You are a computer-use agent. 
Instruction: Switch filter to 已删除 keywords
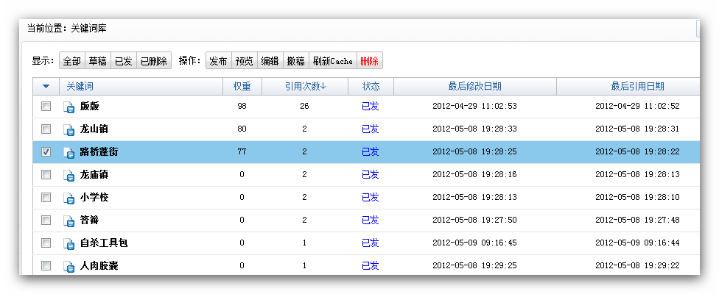[x=154, y=61]
